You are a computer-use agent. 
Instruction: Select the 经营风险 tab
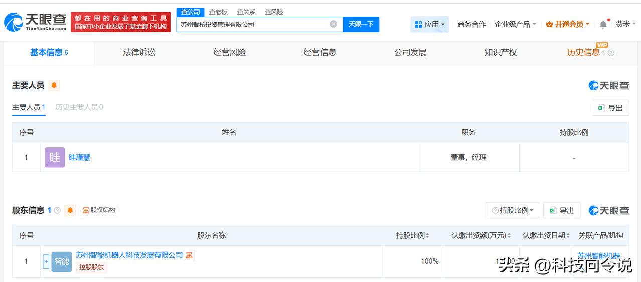coord(230,52)
